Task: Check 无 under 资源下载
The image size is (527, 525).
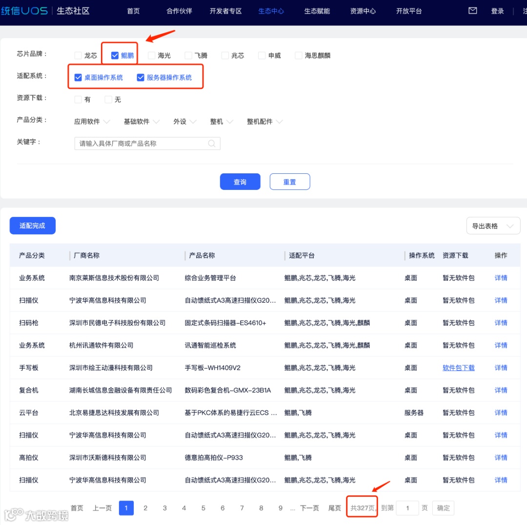Action: pyautogui.click(x=108, y=100)
